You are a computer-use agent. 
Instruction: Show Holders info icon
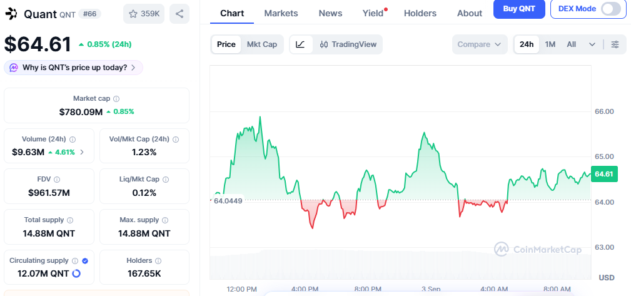pyautogui.click(x=159, y=261)
